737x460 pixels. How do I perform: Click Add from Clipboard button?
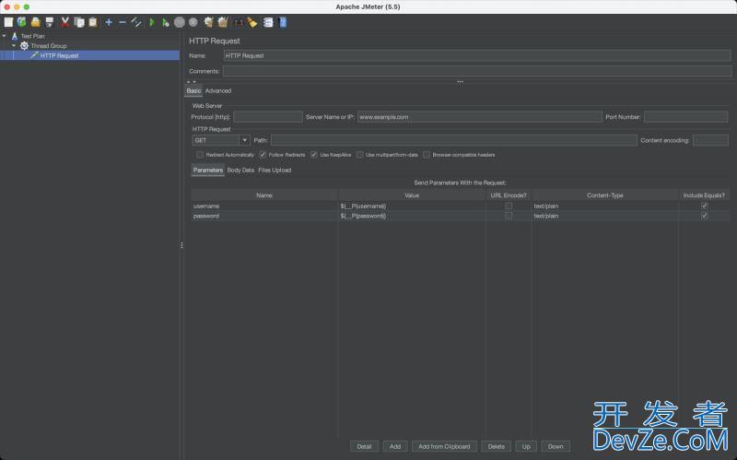(x=444, y=446)
